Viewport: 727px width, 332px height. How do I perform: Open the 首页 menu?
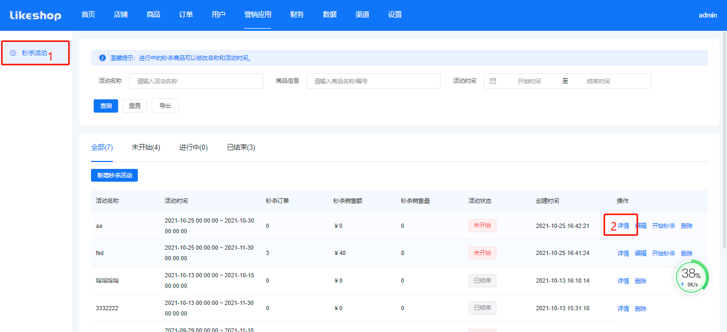pyautogui.click(x=88, y=15)
